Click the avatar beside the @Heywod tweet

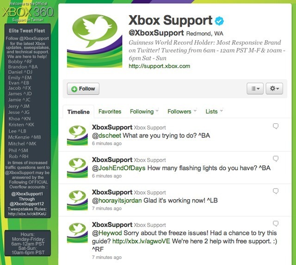(77, 233)
